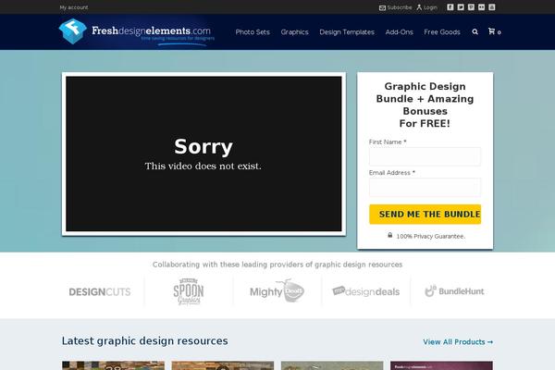Focus the Email Address input field
The height and width of the screenshot is (370, 555).
(425, 187)
